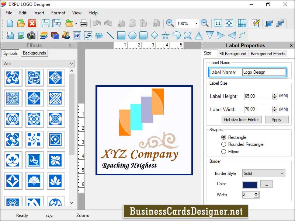
Task: Choose the Rounded Rectangle shape
Action: click(224, 144)
